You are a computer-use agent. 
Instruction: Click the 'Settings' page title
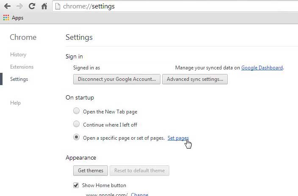79,37
